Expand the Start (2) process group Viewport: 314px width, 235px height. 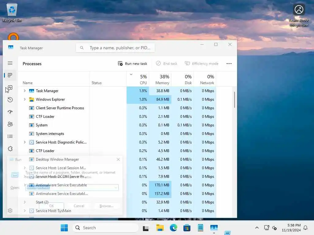click(x=25, y=202)
